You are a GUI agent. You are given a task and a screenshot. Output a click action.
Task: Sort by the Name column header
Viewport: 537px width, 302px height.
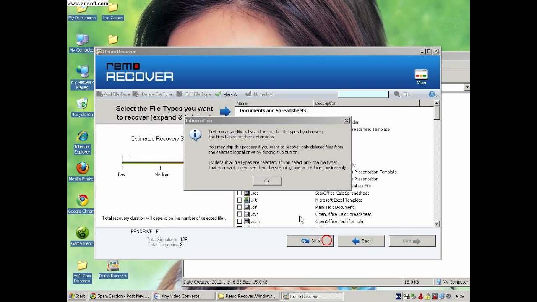coord(274,103)
